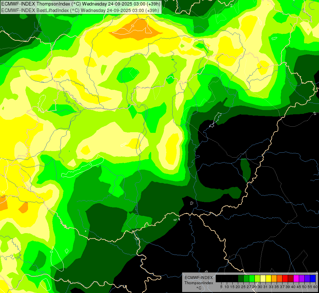The width and height of the screenshot is (319, 293).
Task: Click legend tick value '10'
Action: tap(227, 287)
